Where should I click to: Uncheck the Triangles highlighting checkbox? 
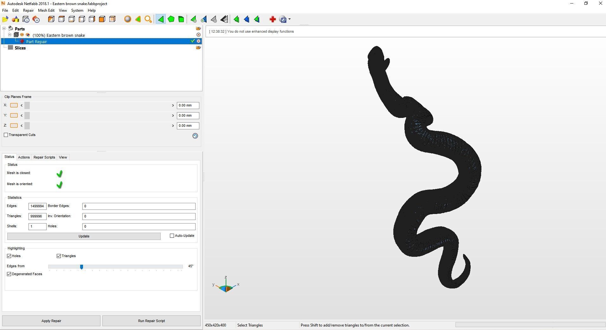(59, 256)
